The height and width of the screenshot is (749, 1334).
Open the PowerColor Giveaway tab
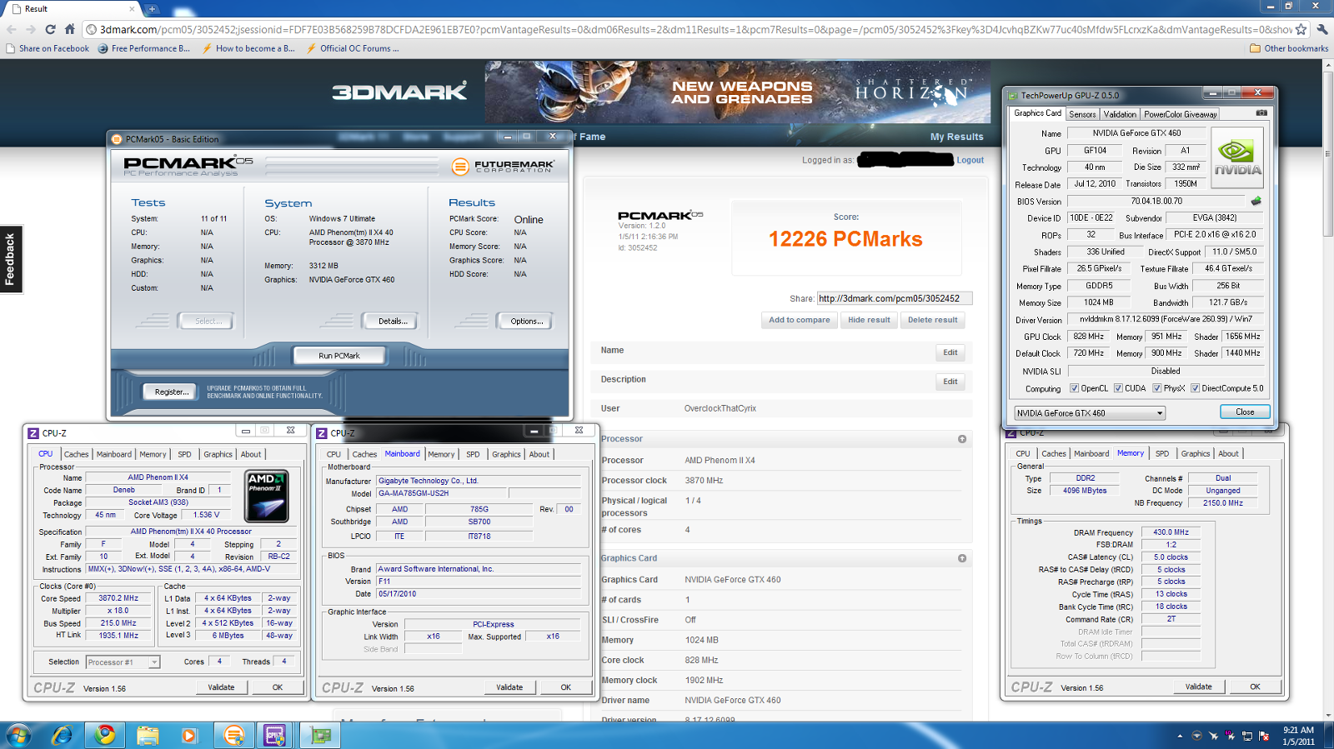click(1180, 114)
